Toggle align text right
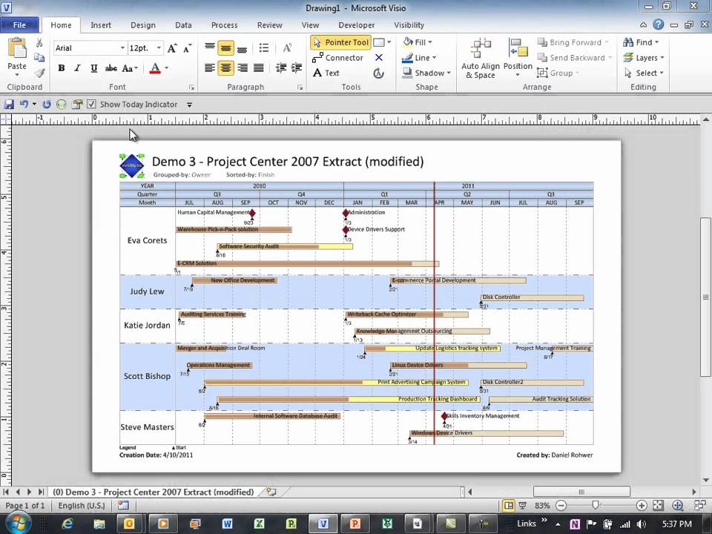 click(x=243, y=68)
